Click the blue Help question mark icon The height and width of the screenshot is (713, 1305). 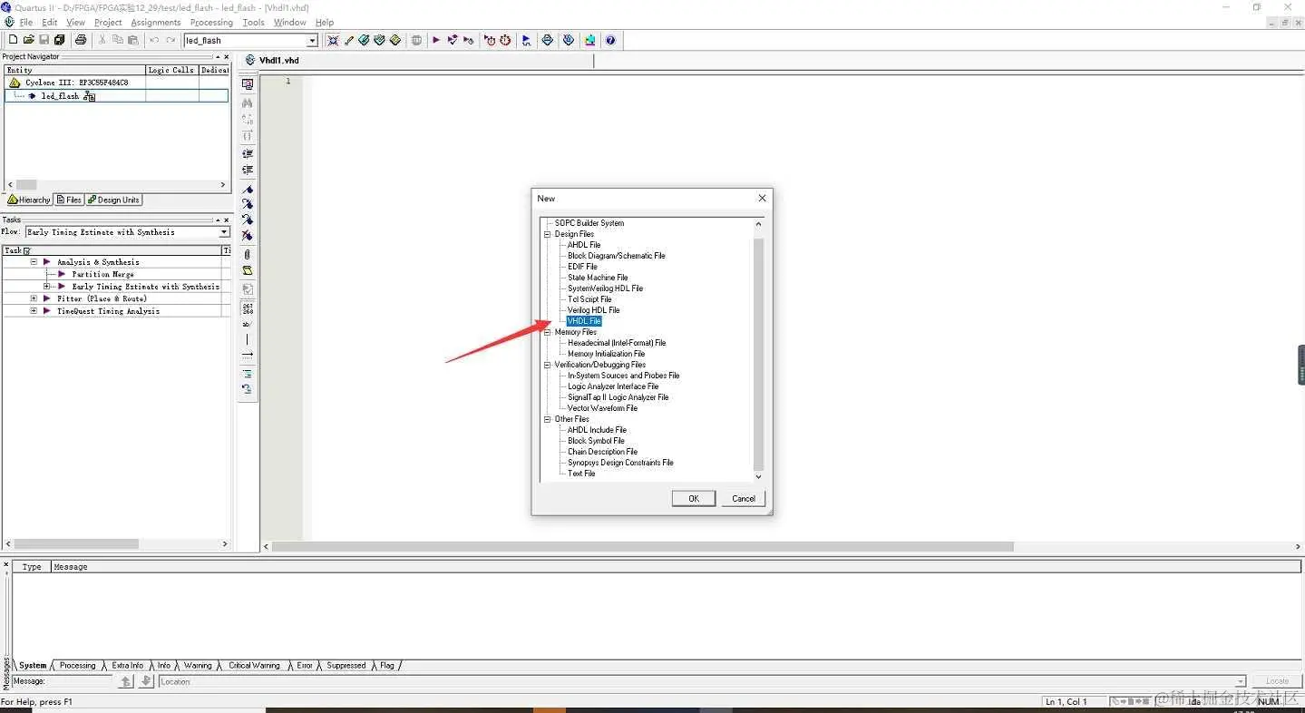pos(610,40)
